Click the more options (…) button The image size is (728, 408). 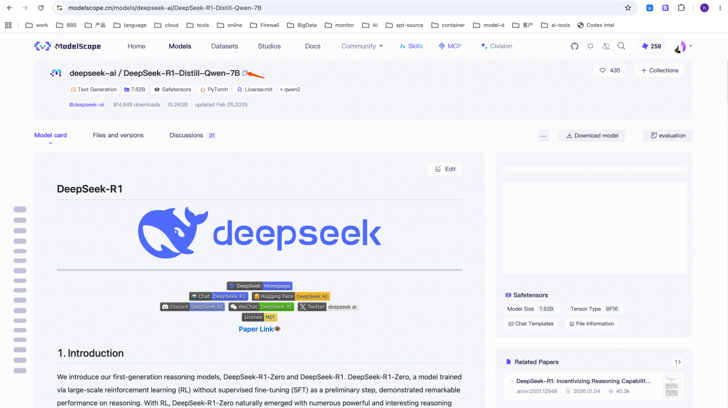(x=543, y=136)
